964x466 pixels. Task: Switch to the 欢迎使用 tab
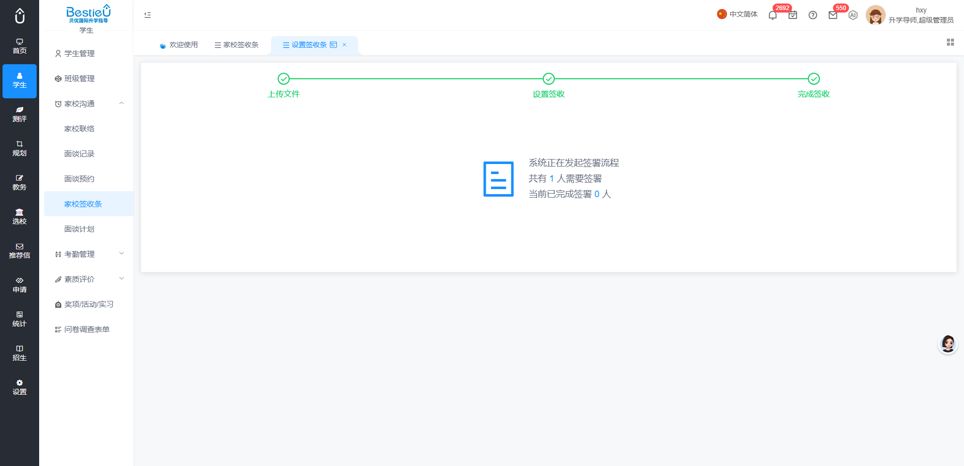(179, 45)
